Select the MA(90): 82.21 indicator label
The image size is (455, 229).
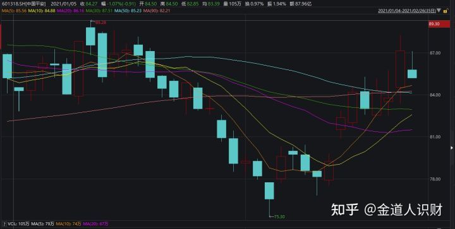(x=157, y=11)
